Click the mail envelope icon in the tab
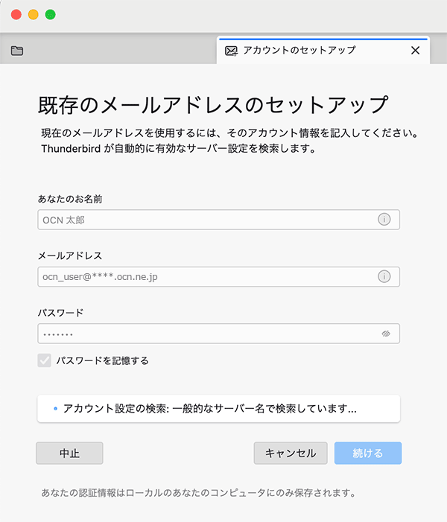447x522 pixels. click(231, 51)
